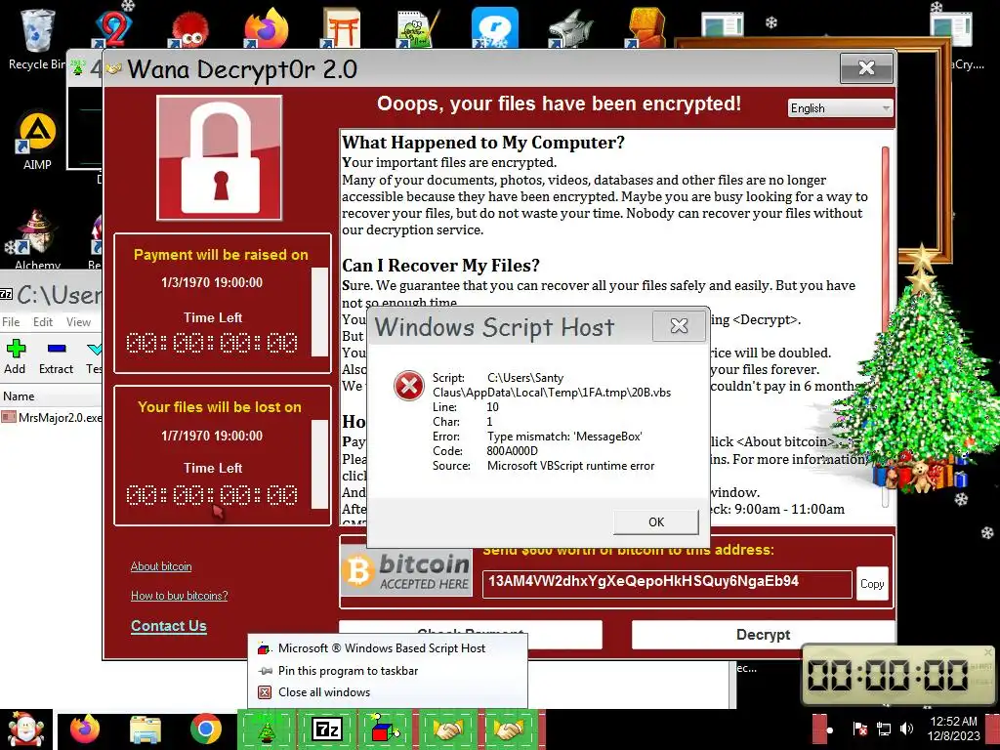Click the Contact Us link
1000x750 pixels.
[x=169, y=626]
